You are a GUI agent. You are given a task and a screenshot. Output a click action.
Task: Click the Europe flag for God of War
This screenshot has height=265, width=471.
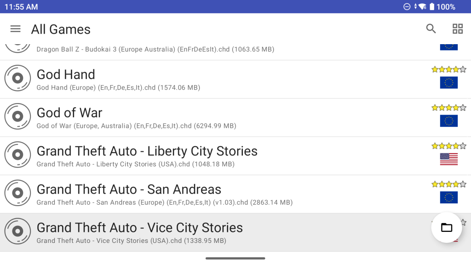(x=449, y=121)
